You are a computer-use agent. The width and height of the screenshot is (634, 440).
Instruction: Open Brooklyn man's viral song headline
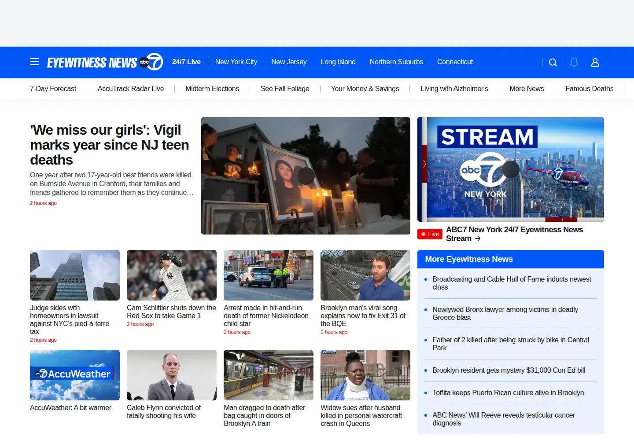(x=363, y=316)
